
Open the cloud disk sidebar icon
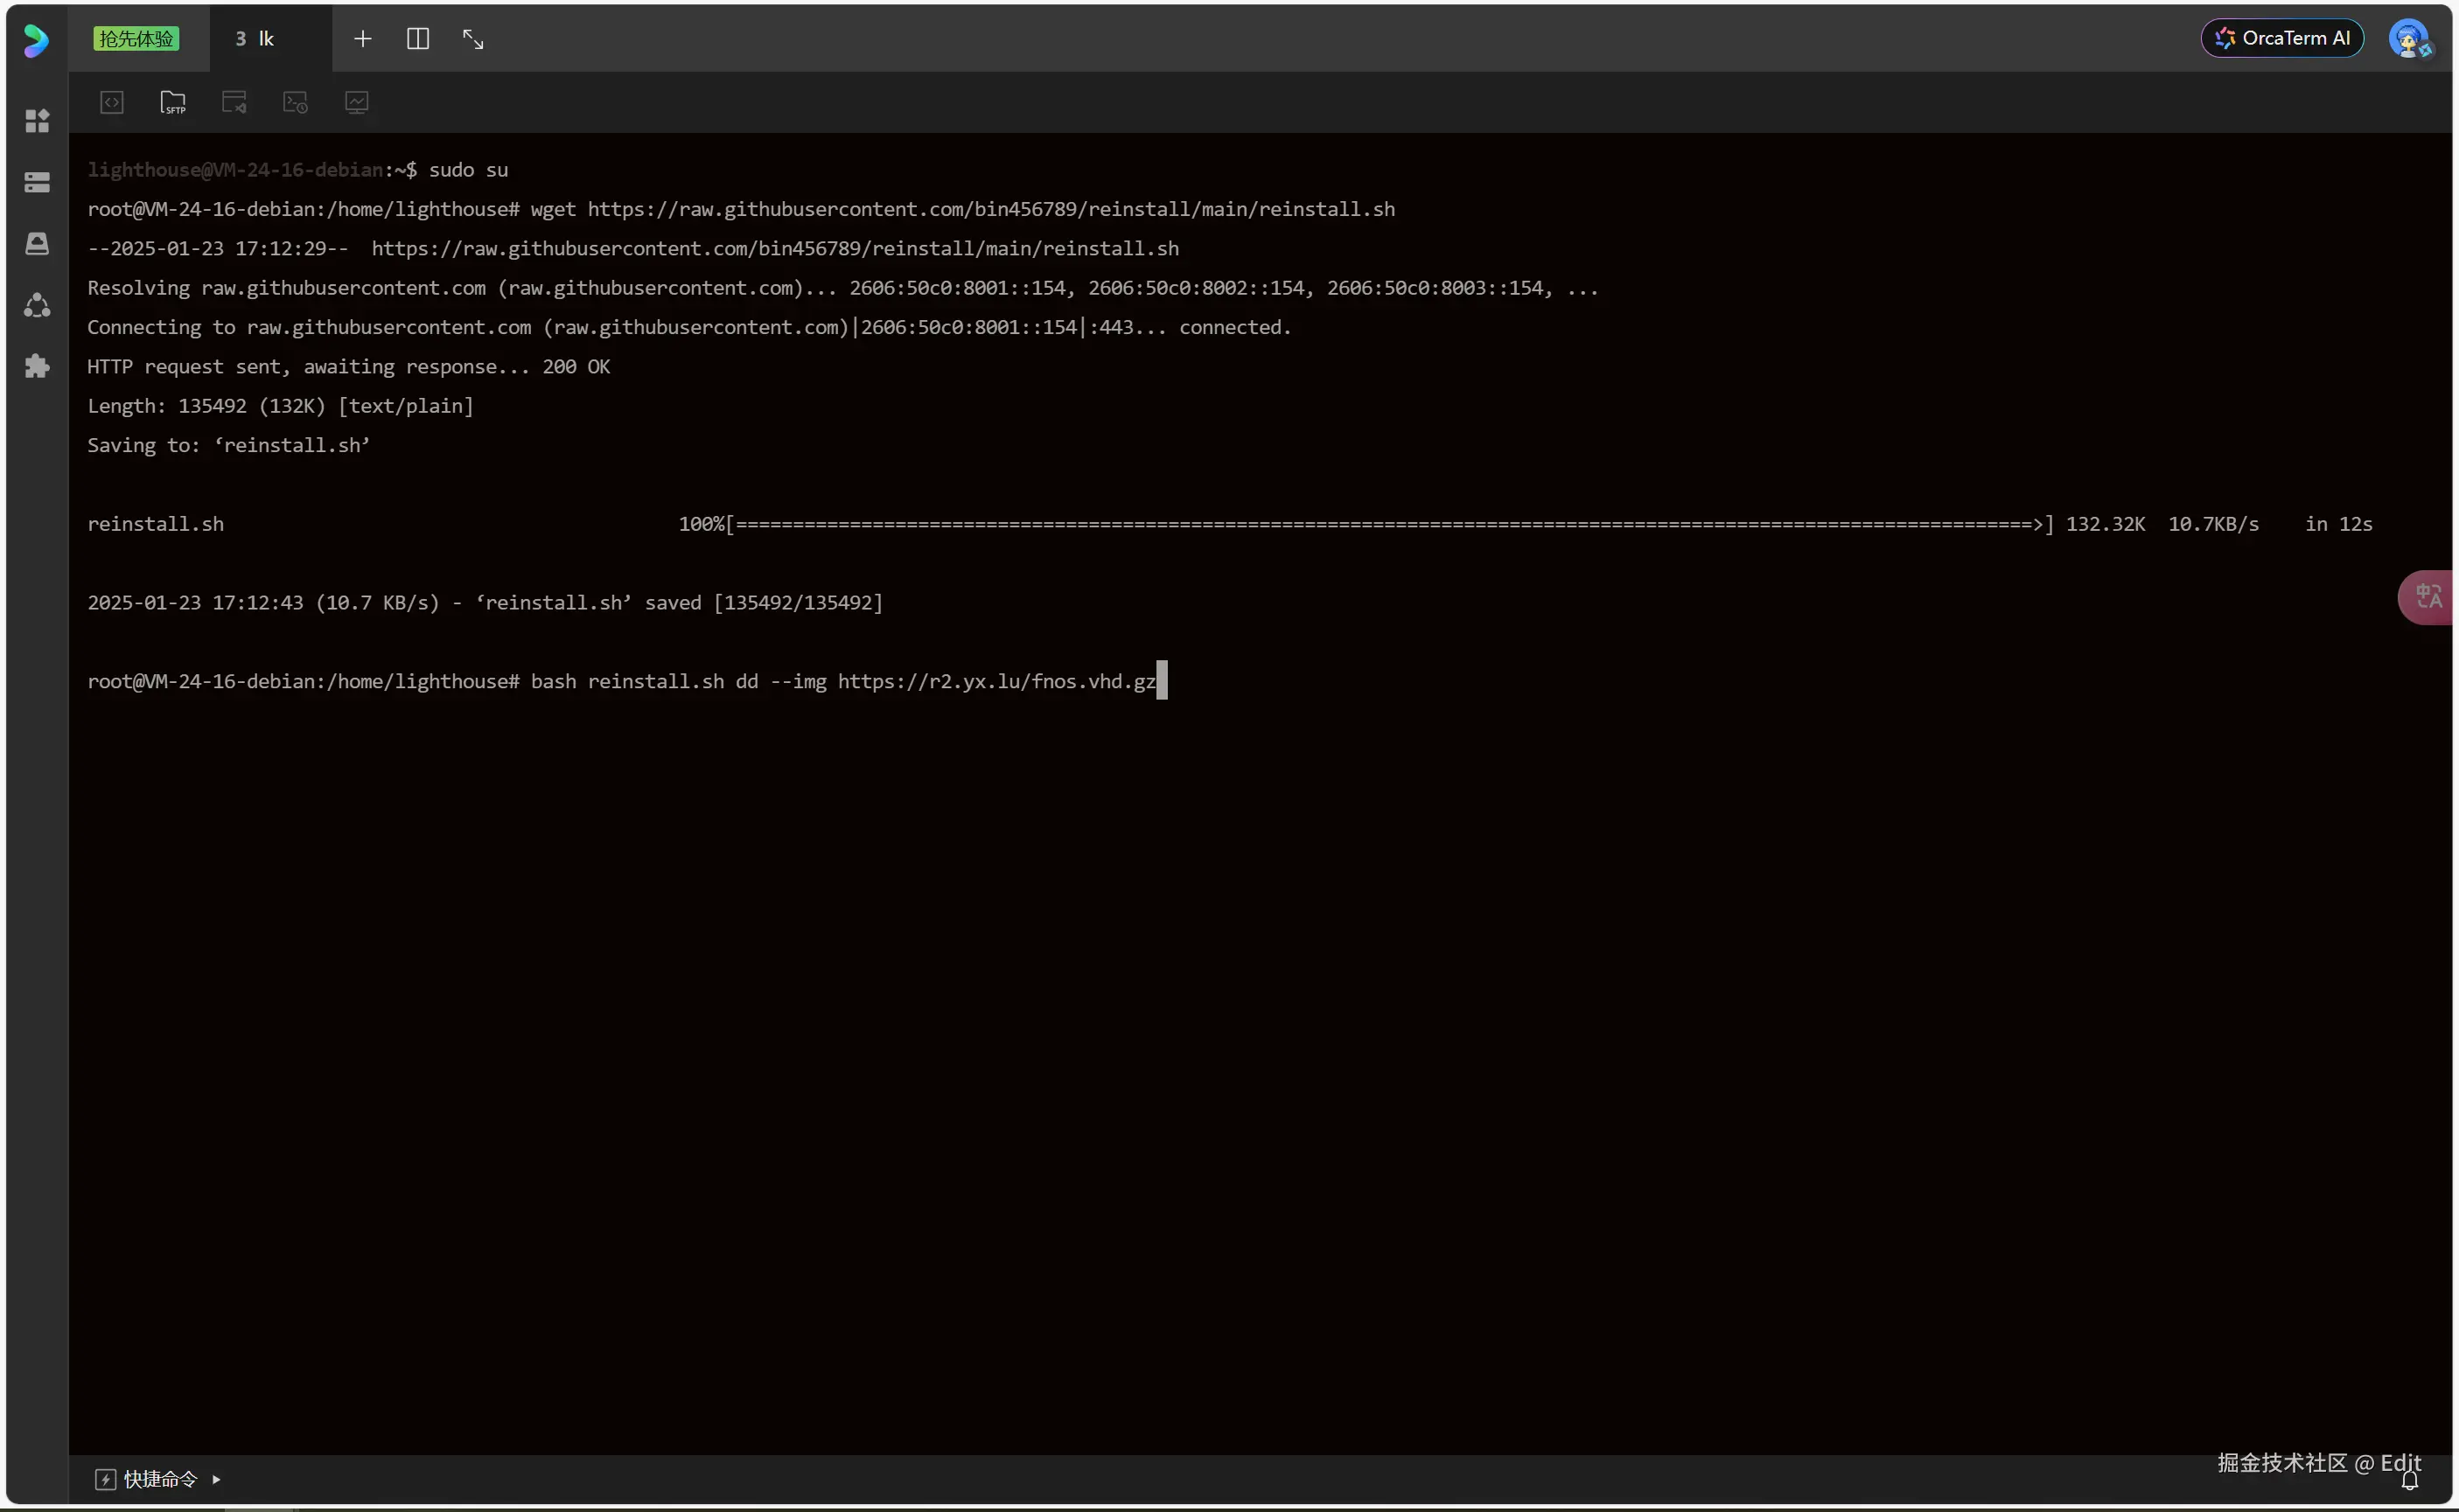[x=37, y=244]
